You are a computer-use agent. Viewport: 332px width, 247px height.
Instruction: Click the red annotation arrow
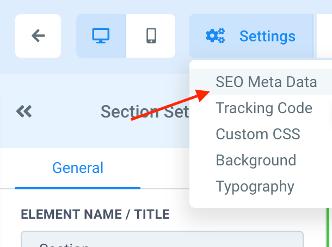(170, 106)
